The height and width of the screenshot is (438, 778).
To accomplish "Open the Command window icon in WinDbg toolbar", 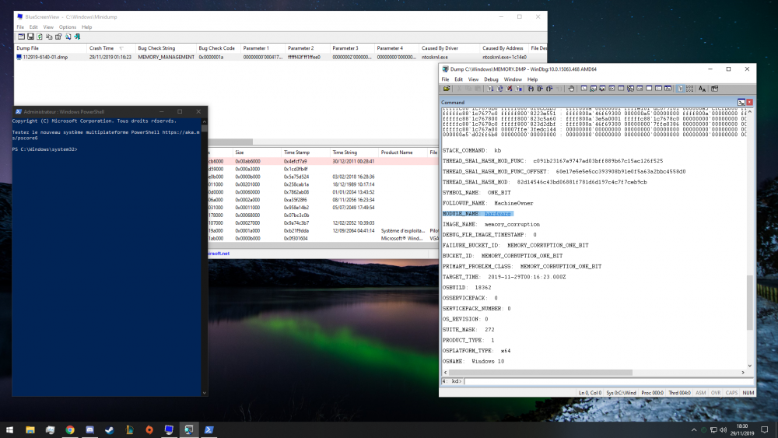I will pos(584,89).
